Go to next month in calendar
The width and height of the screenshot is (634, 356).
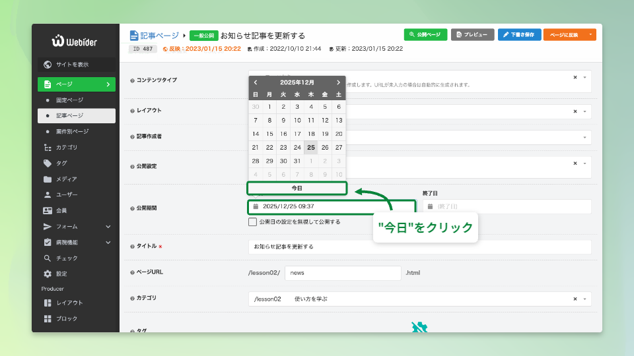click(338, 82)
